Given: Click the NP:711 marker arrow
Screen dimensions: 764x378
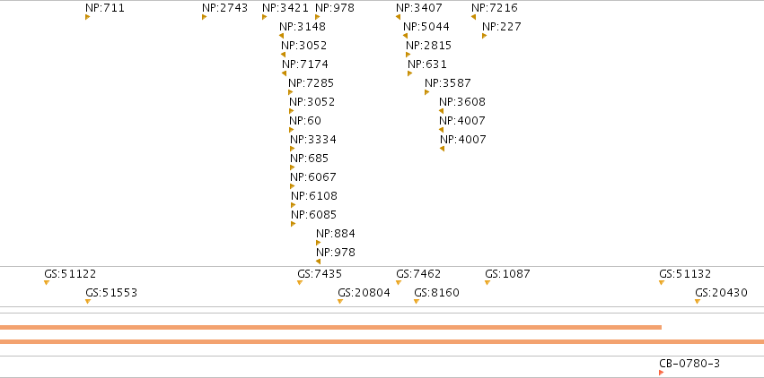Looking at the screenshot, I should pos(87,17).
